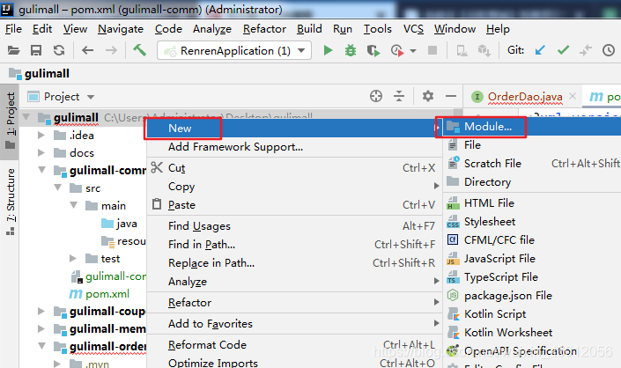Collapse the src folder
621x368 pixels.
pos(58,188)
